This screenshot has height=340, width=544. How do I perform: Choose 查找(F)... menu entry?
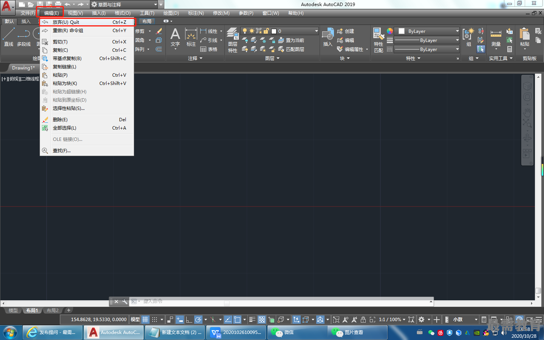point(87,151)
